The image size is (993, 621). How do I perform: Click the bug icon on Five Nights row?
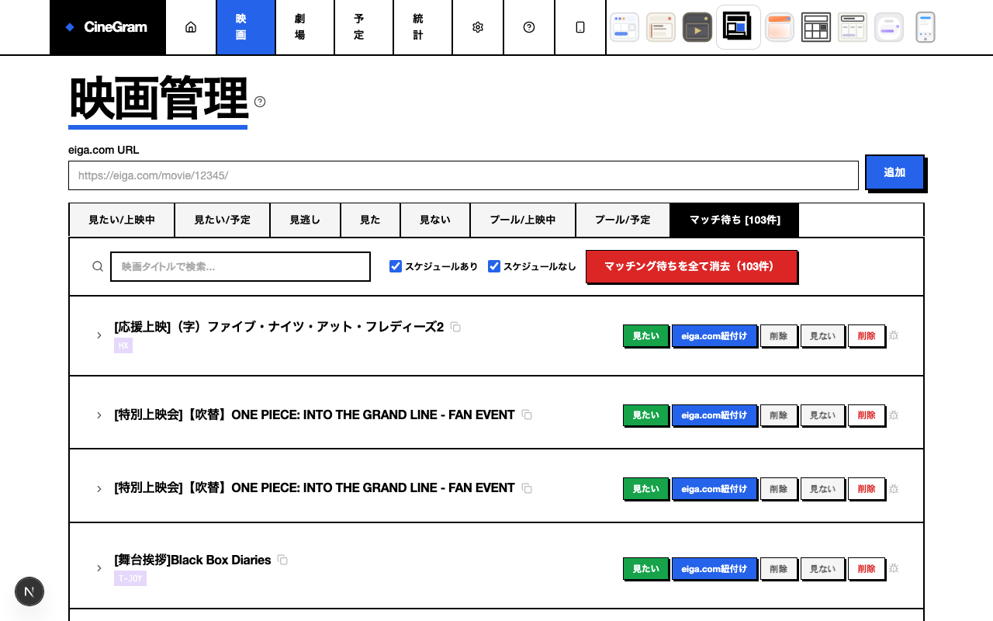pos(894,336)
